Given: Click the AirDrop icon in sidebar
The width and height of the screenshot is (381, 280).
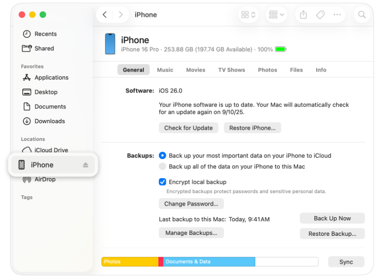Looking at the screenshot, I should coord(27,180).
